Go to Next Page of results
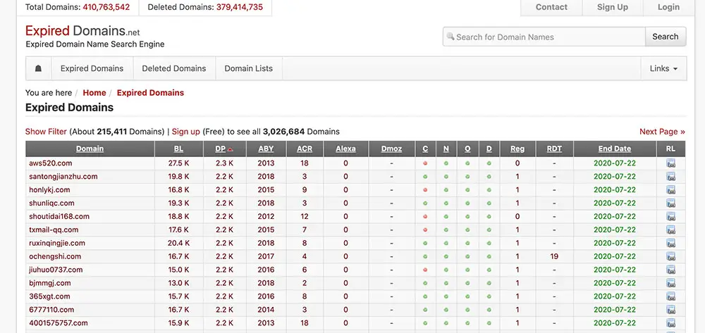Viewport: 705px width, 333px height. tap(662, 132)
